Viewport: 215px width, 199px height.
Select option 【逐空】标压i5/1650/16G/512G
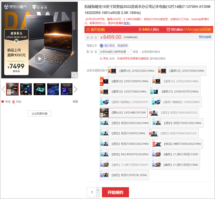(x=174, y=112)
